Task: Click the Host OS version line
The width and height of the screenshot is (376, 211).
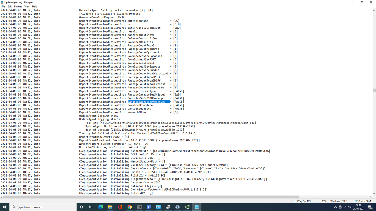Action: (135, 130)
